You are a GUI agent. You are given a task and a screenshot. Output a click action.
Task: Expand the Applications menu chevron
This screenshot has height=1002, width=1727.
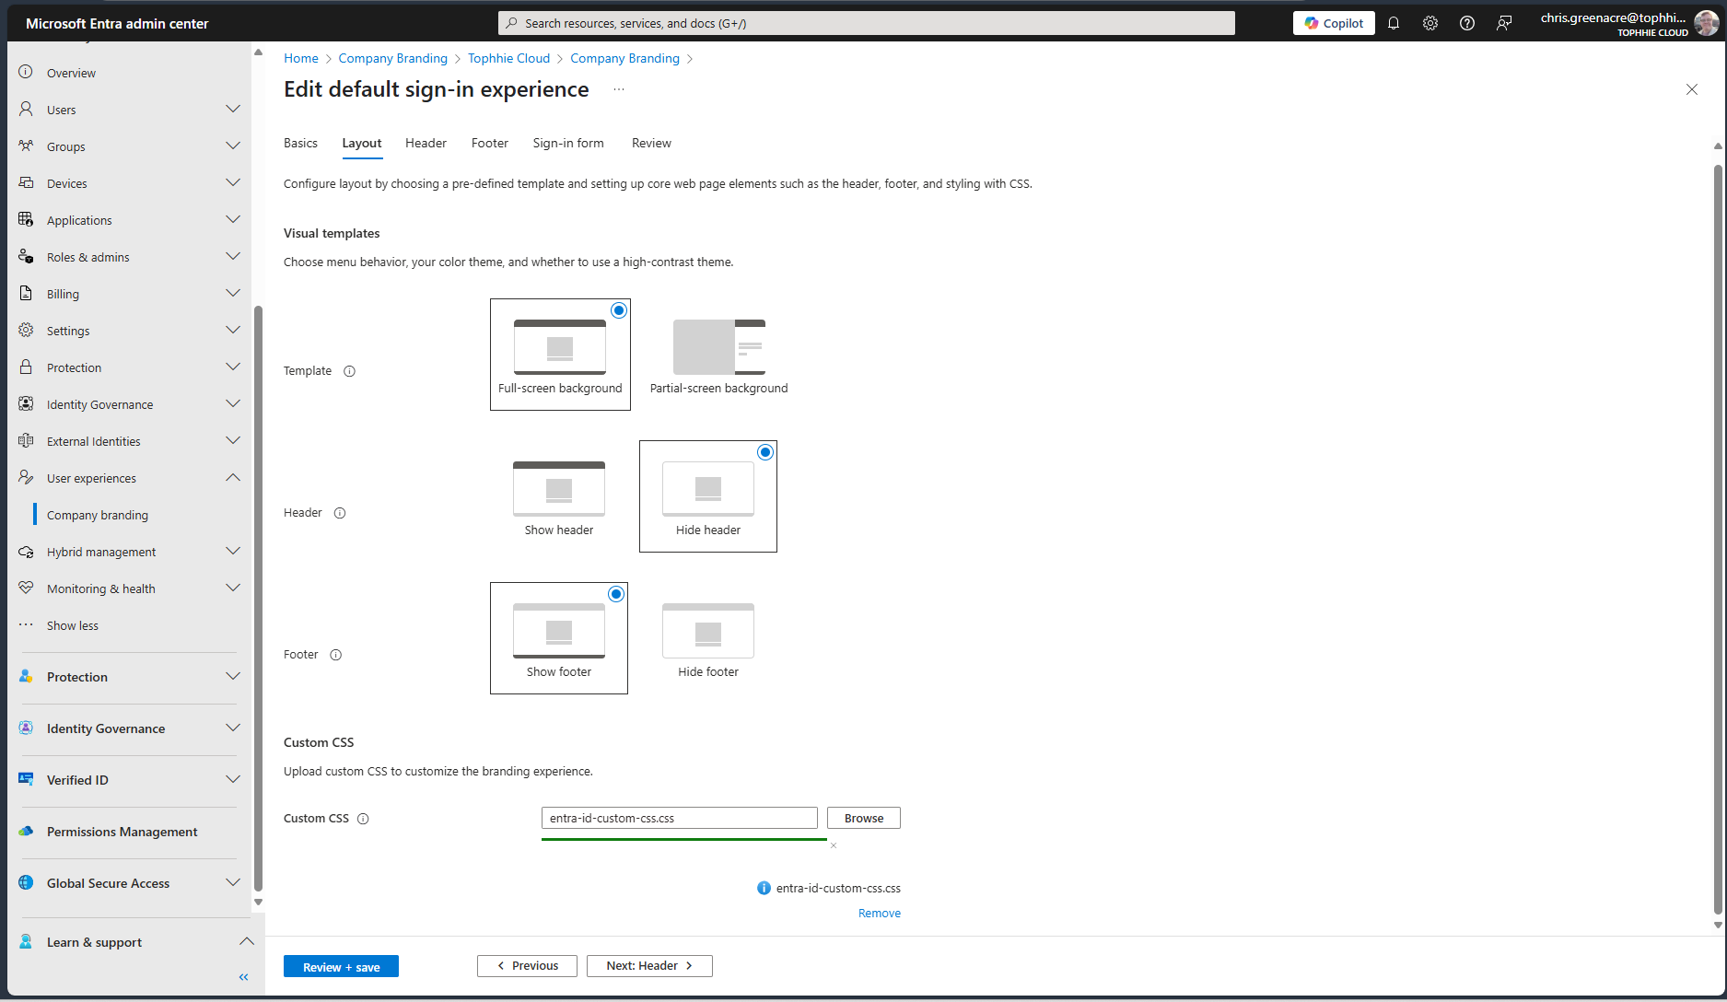tap(233, 219)
